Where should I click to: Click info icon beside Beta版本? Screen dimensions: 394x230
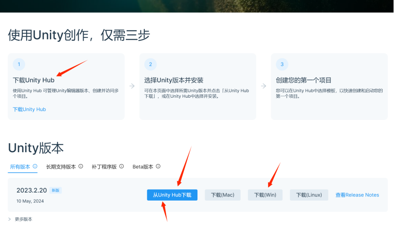pos(158,166)
